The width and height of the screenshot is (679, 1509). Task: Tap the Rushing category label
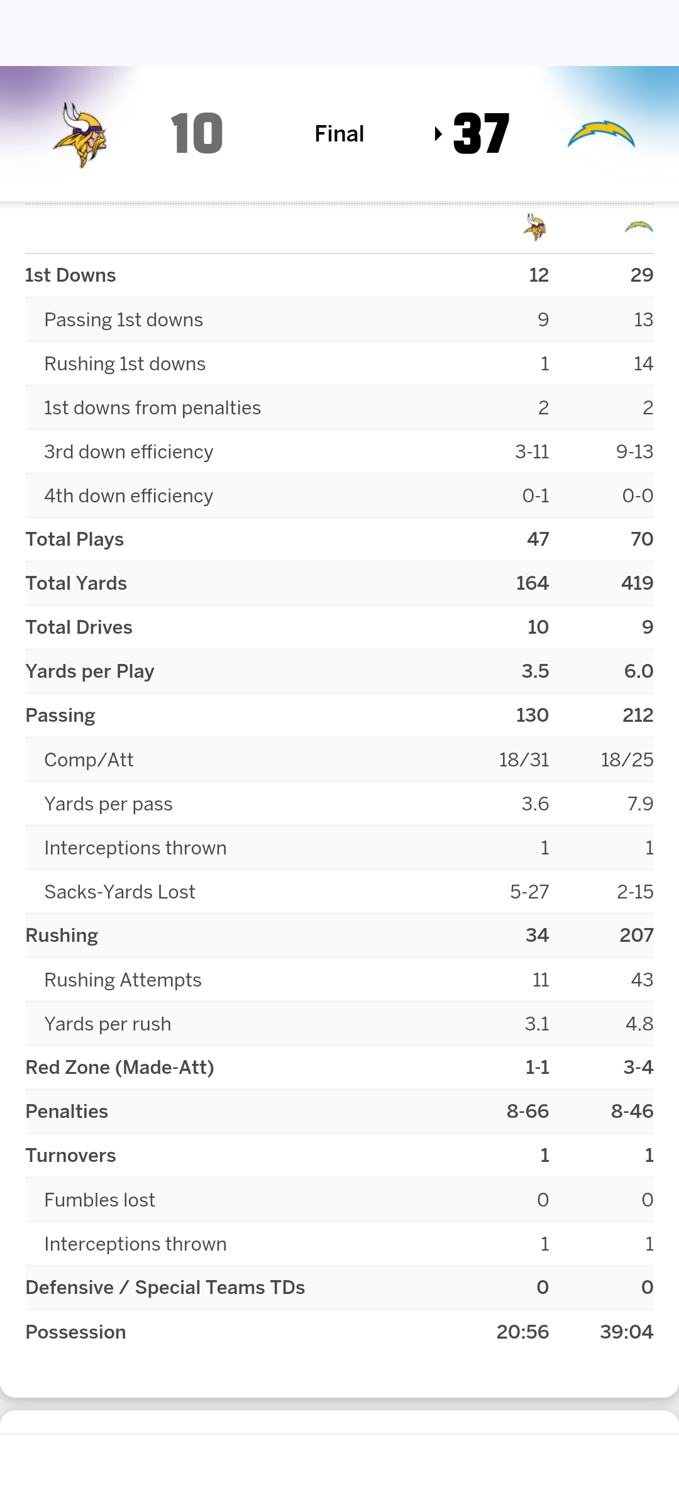point(62,936)
